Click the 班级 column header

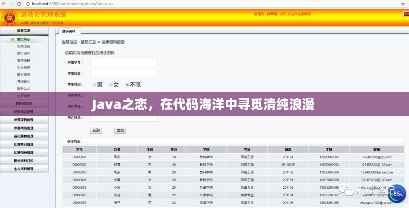click(288, 150)
